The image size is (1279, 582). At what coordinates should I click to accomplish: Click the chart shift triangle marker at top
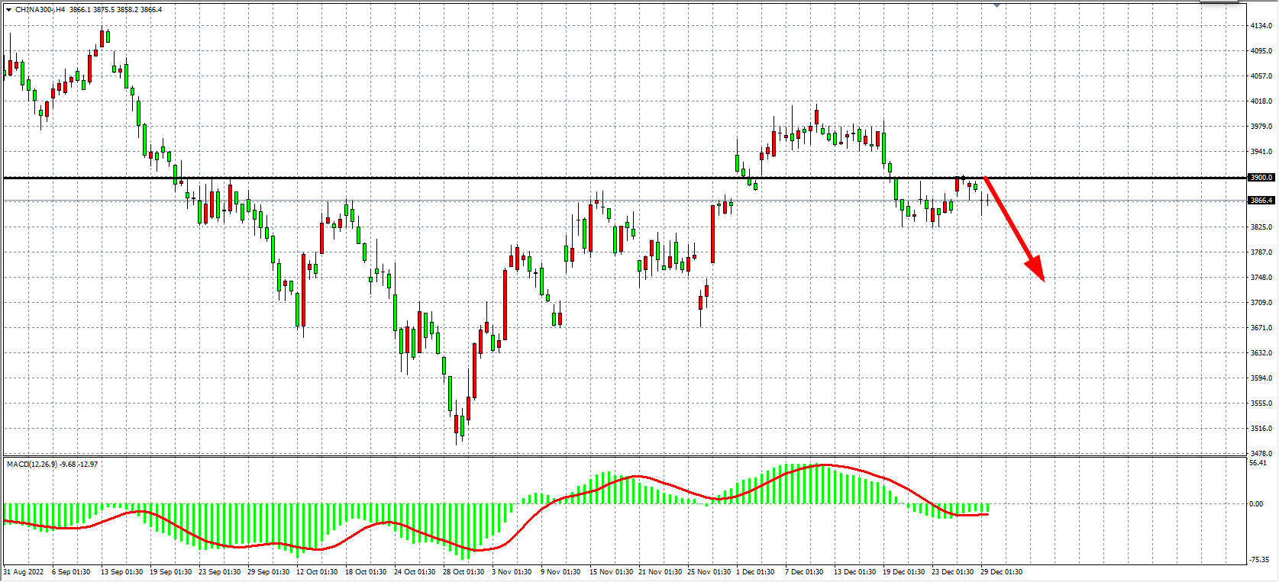tap(996, 5)
